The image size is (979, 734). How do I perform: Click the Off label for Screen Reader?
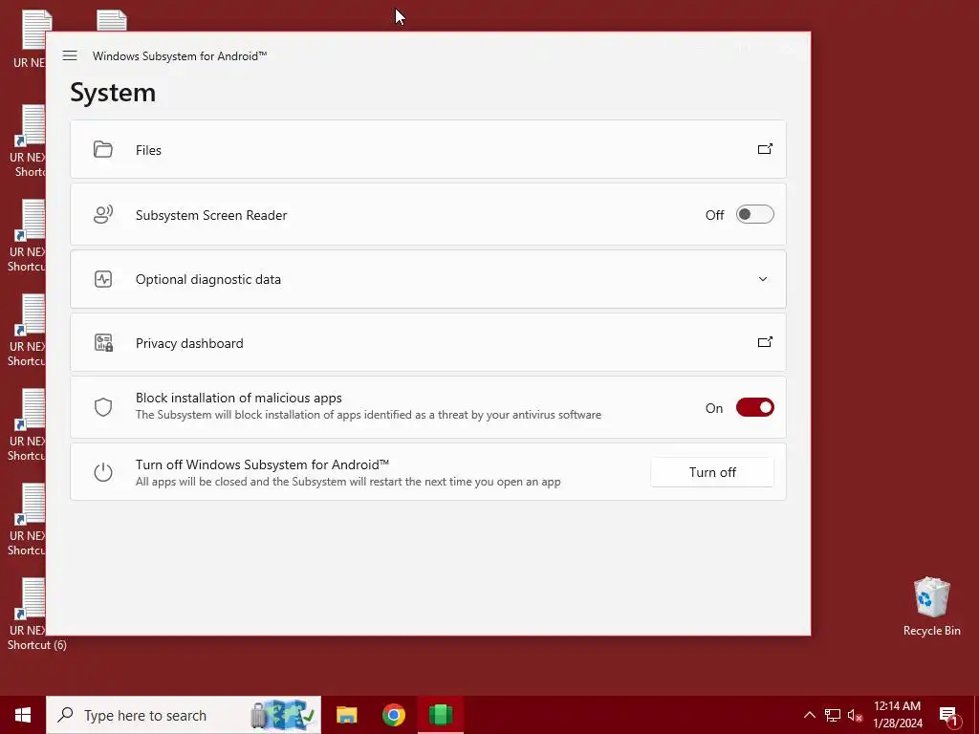click(x=715, y=215)
